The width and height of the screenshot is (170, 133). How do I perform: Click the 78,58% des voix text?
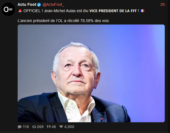tap(95, 21)
